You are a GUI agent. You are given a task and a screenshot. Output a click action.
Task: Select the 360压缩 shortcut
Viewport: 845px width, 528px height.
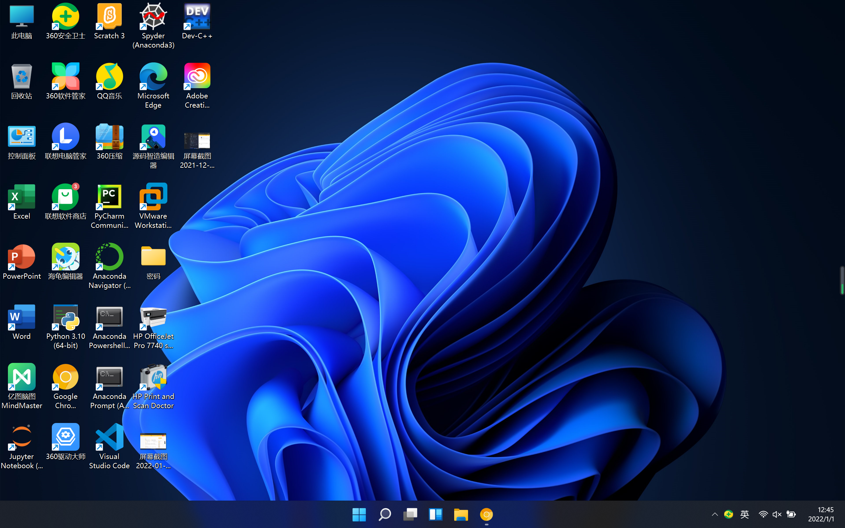pos(109,142)
